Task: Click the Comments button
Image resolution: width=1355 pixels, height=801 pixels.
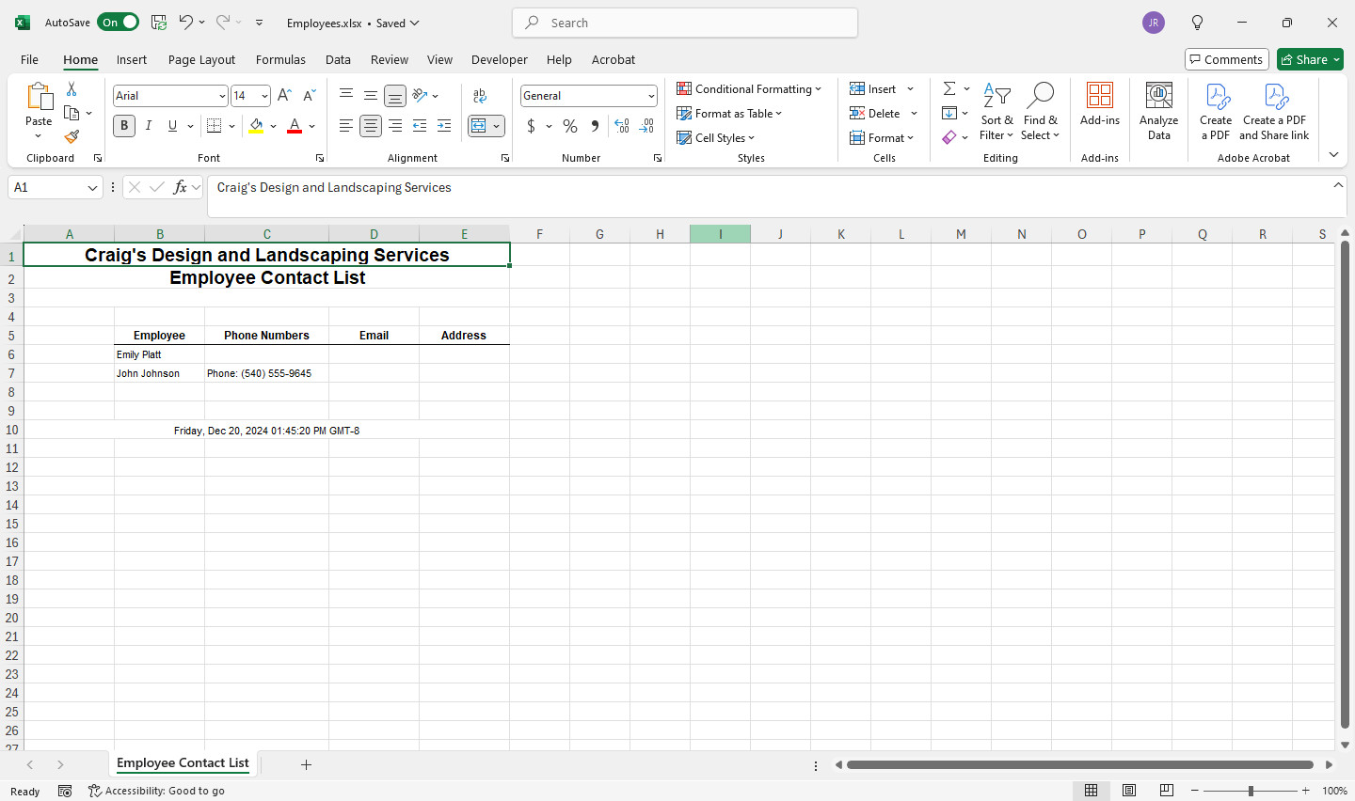Action: [1227, 59]
